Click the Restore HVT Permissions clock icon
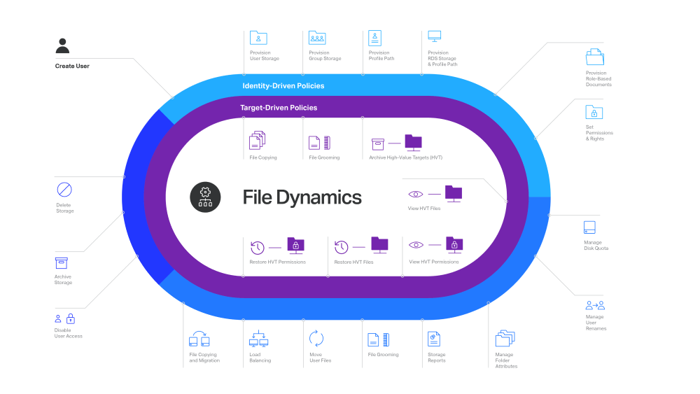Image resolution: width=700 pixels, height=394 pixels. click(x=258, y=247)
